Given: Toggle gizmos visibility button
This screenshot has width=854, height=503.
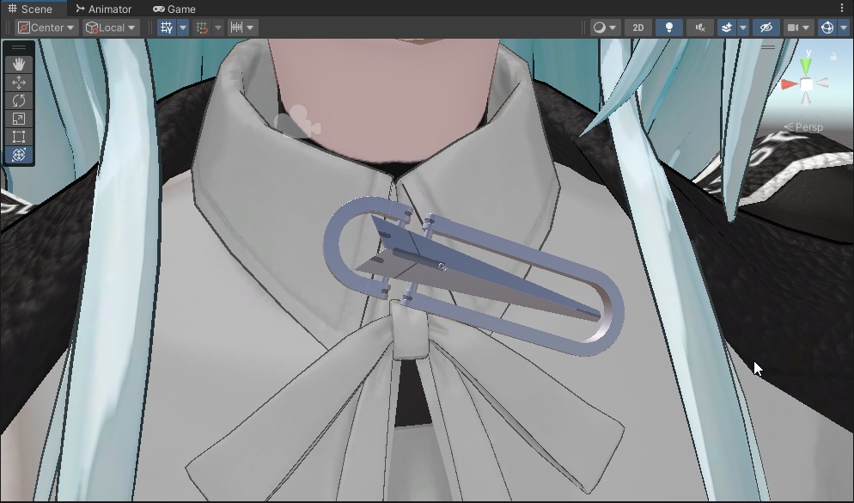Looking at the screenshot, I should [x=827, y=28].
